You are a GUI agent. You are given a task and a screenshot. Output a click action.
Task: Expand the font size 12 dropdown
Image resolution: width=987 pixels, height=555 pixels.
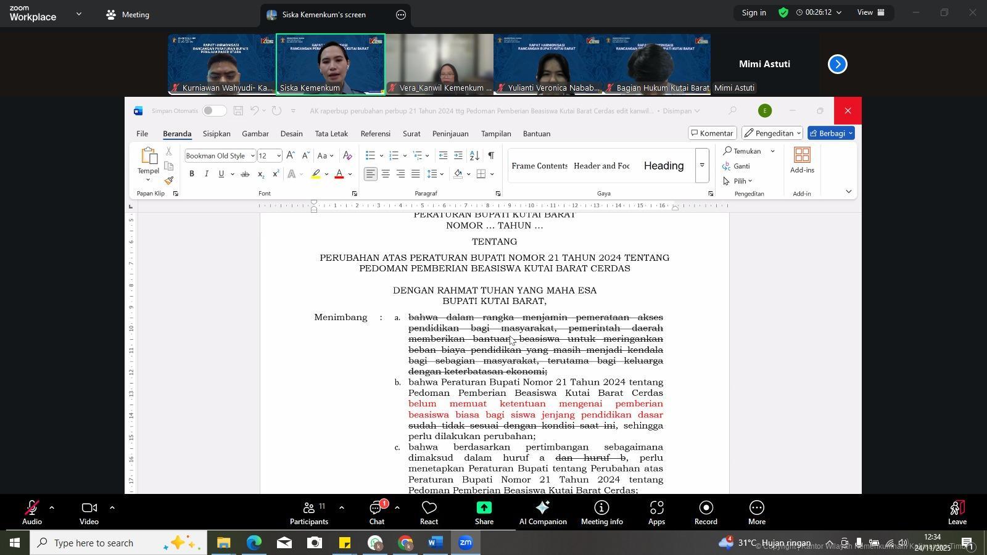279,156
